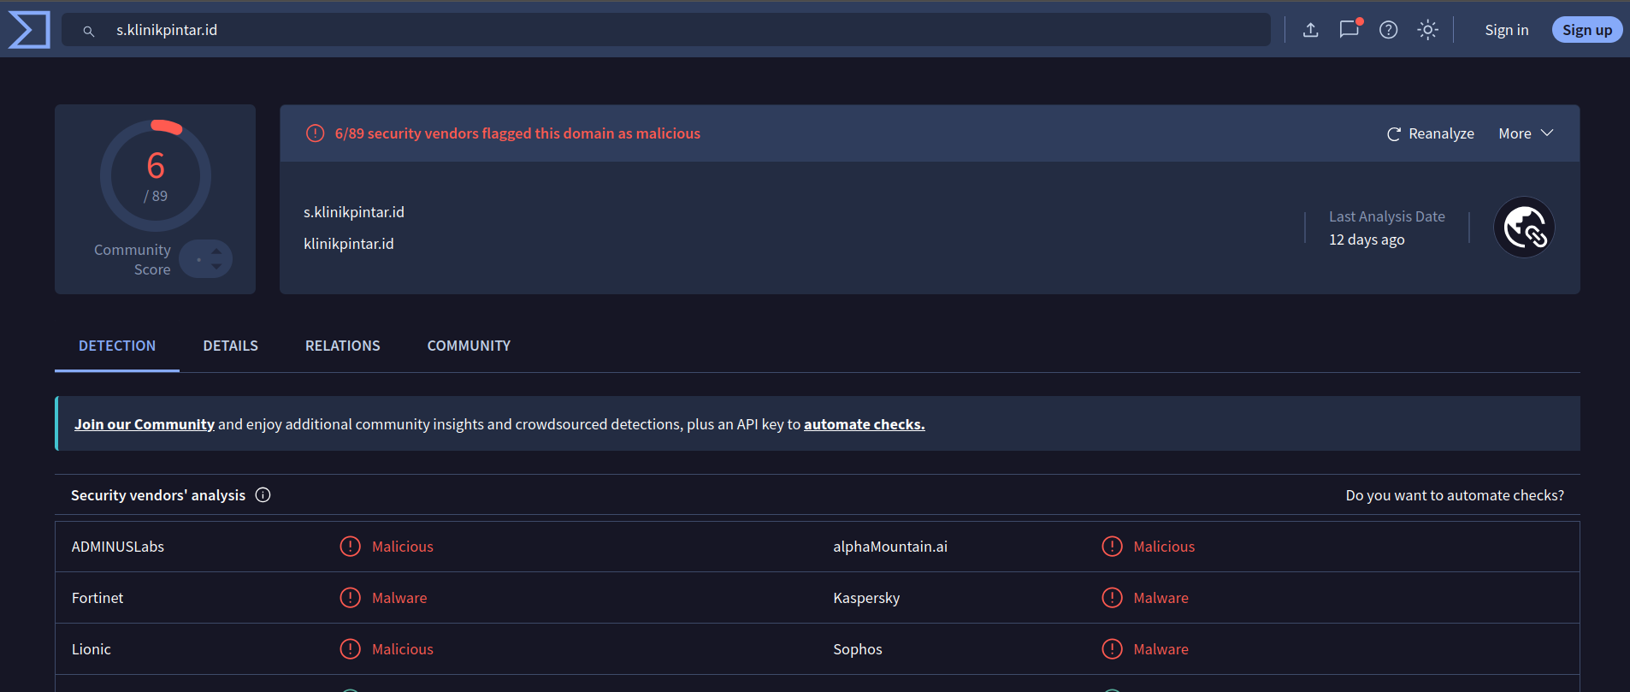This screenshot has height=692, width=1630.
Task: Click the Malicious verdict for alphaMountain.ai
Action: [1164, 547]
